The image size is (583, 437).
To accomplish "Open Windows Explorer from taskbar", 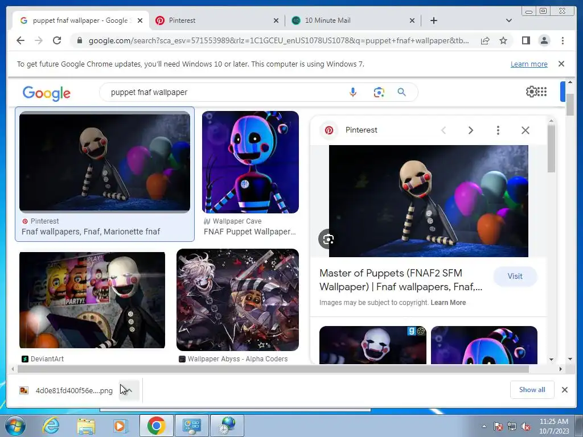I will pos(86,426).
